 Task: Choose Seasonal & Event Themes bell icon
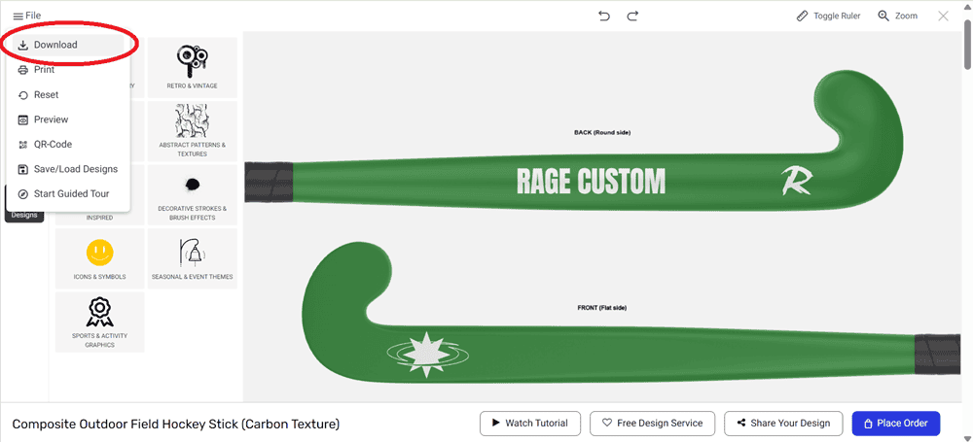[x=192, y=258]
